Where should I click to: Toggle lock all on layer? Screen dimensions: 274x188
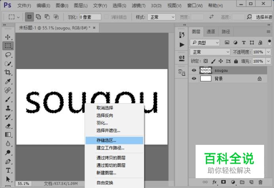coord(236,61)
